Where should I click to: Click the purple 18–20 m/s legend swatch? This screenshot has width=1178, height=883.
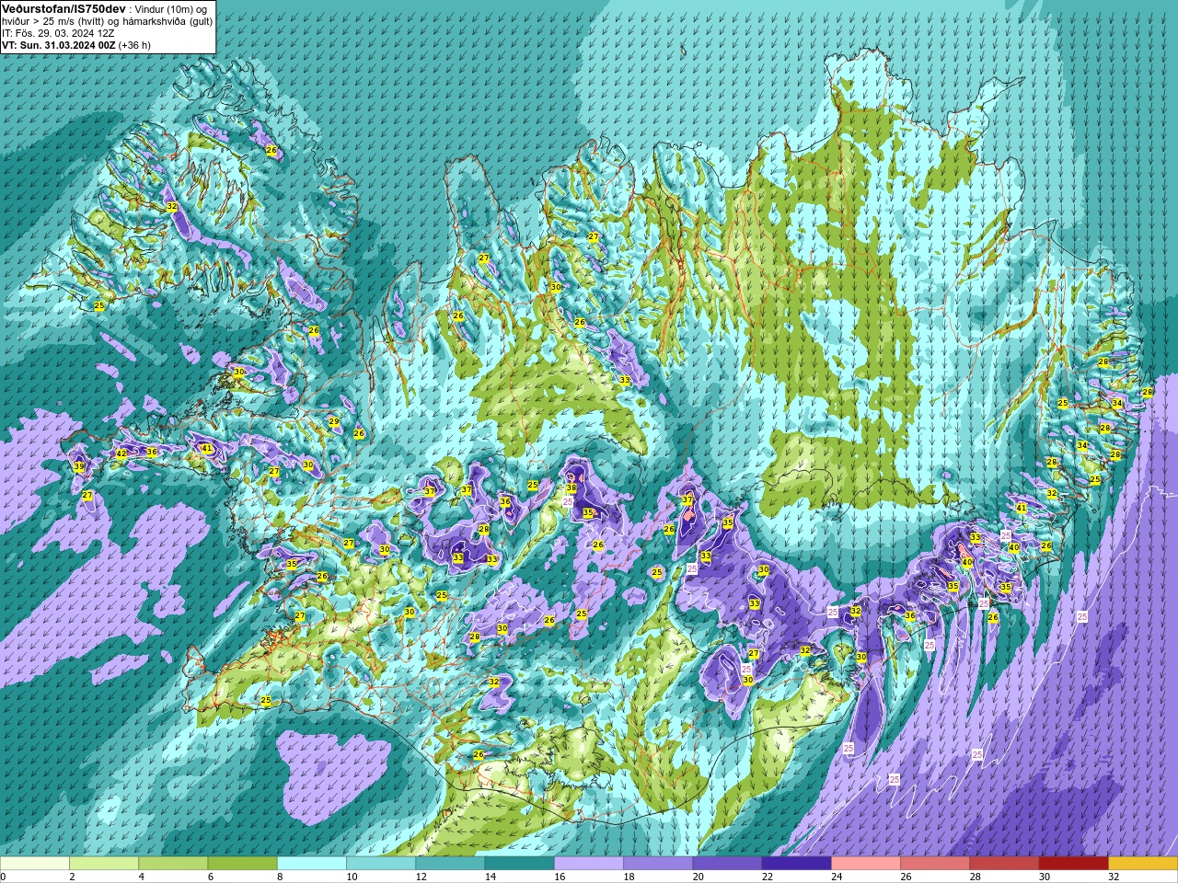658,864
